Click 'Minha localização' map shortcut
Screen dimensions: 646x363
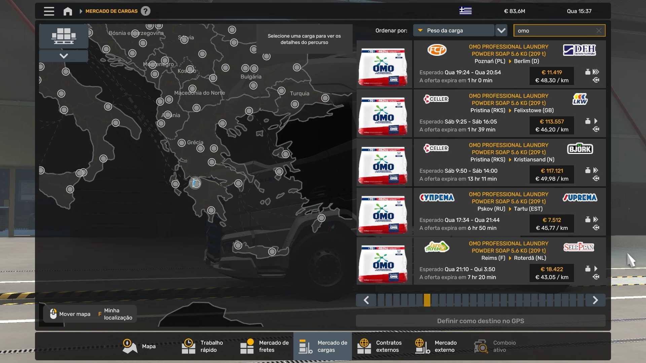(115, 314)
